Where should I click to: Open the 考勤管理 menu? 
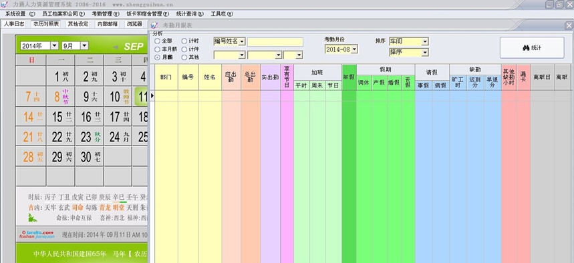pos(106,14)
